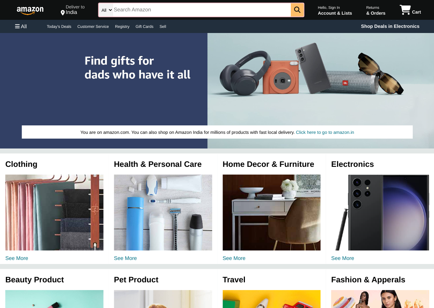
Task: Open the Registry page
Action: click(x=122, y=26)
